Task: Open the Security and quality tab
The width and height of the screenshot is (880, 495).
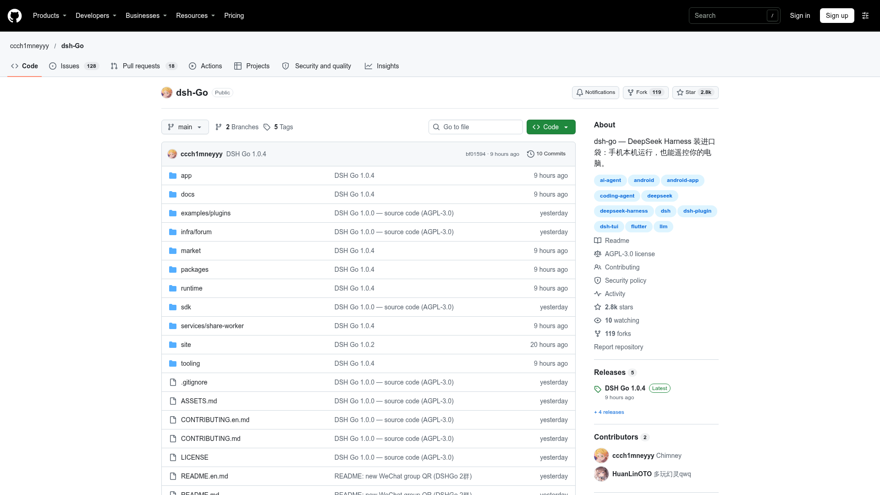Action: tap(317, 66)
